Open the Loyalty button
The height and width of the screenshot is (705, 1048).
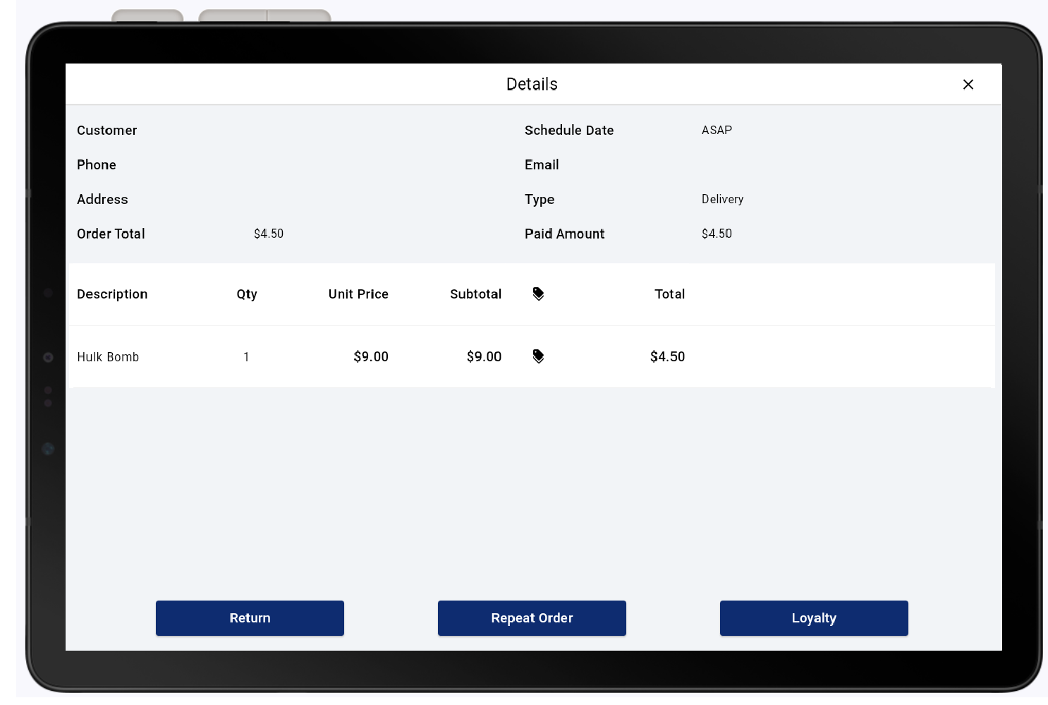(x=814, y=618)
